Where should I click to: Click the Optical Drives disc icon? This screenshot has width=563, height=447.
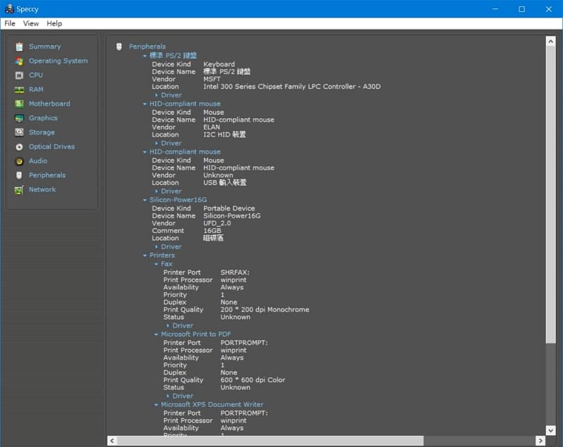19,147
